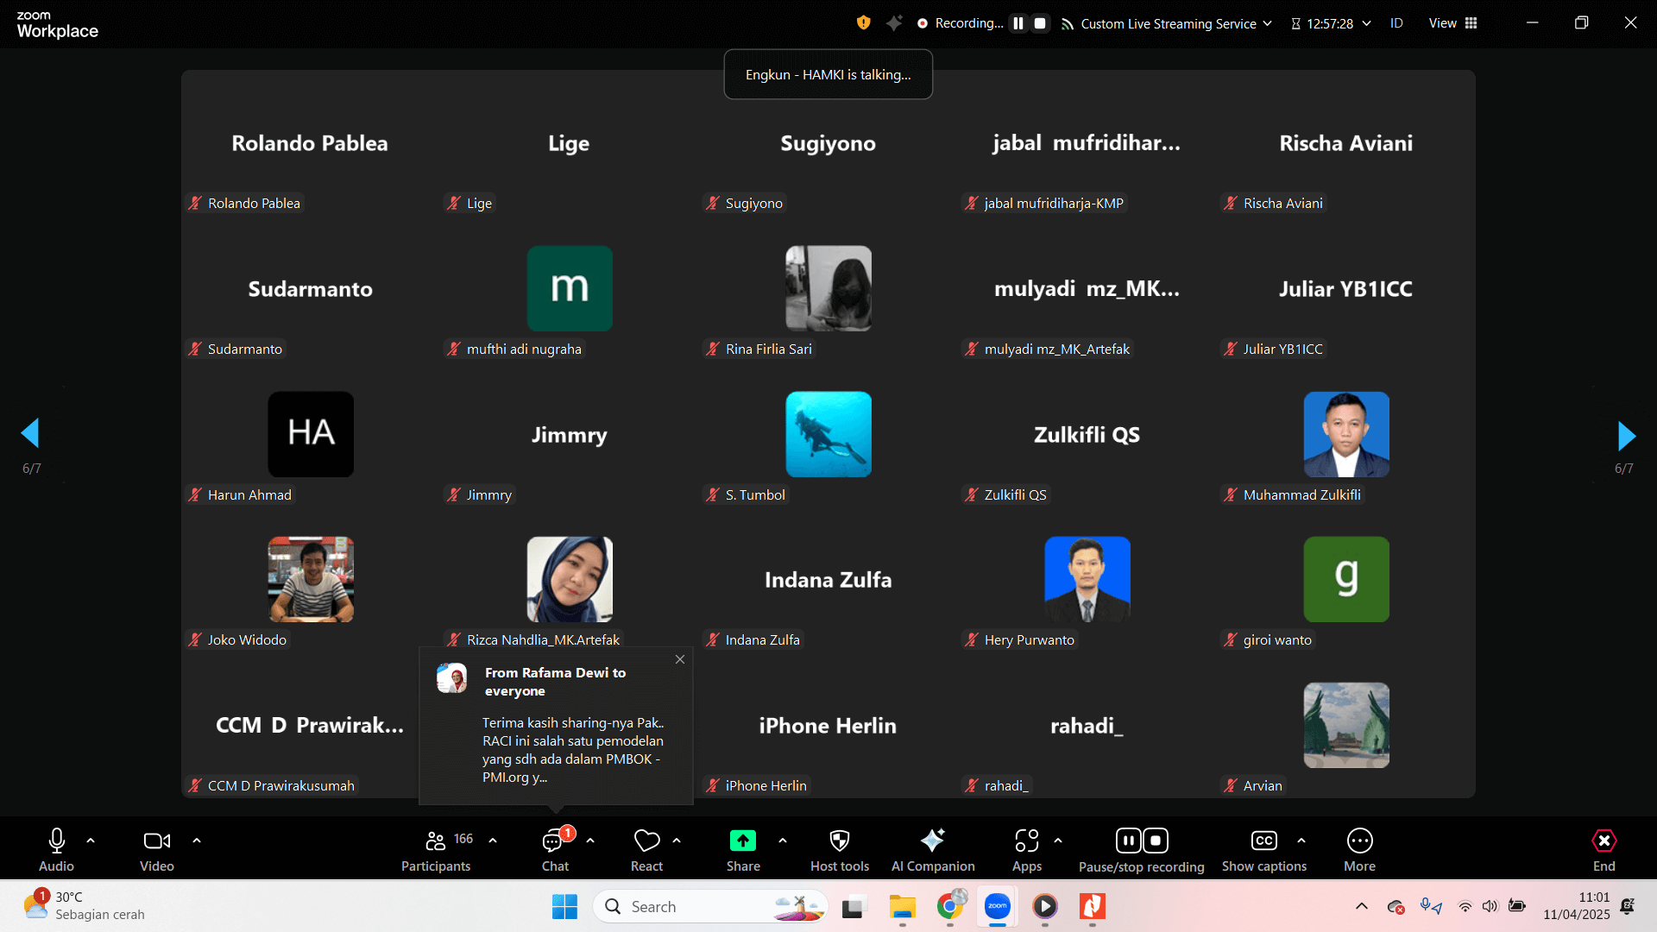Expand the Custom Live Streaming Service dropdown
Image resolution: width=1657 pixels, height=932 pixels.
(x=1267, y=23)
